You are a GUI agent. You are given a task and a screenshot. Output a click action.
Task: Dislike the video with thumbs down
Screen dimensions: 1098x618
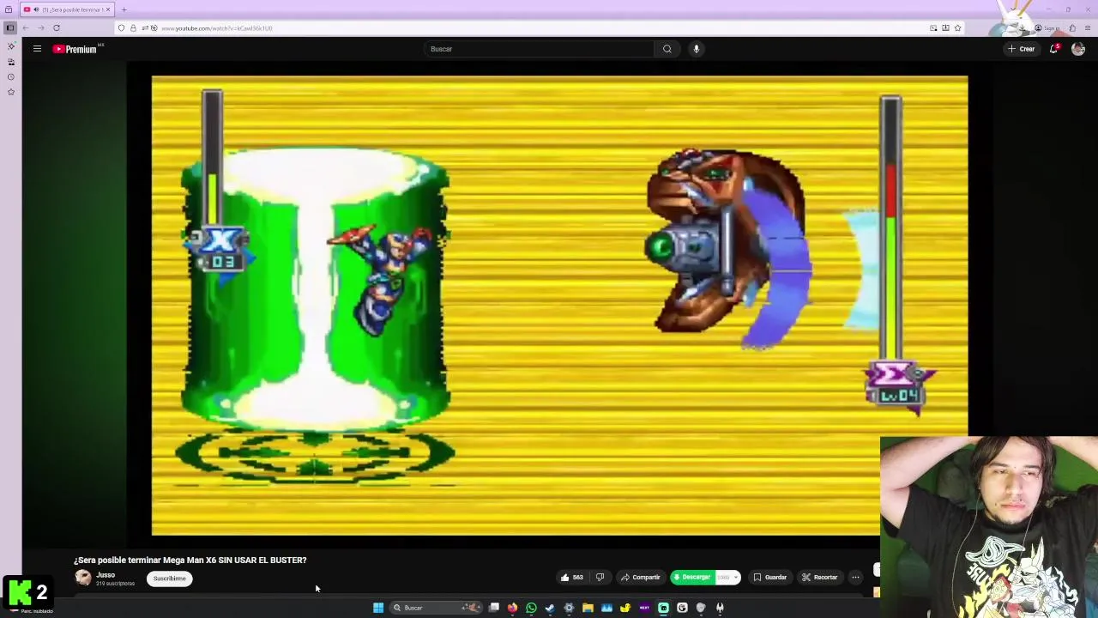pos(600,578)
